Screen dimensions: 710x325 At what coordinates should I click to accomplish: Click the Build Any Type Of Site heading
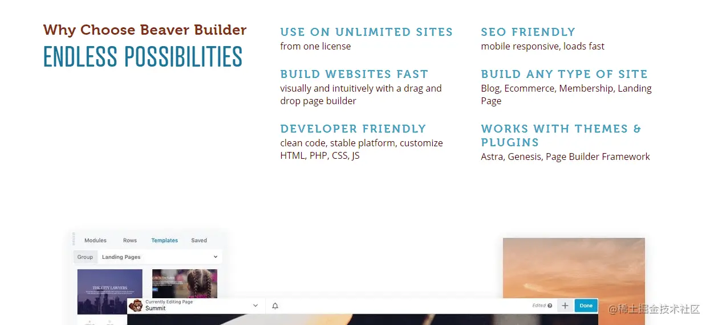565,74
